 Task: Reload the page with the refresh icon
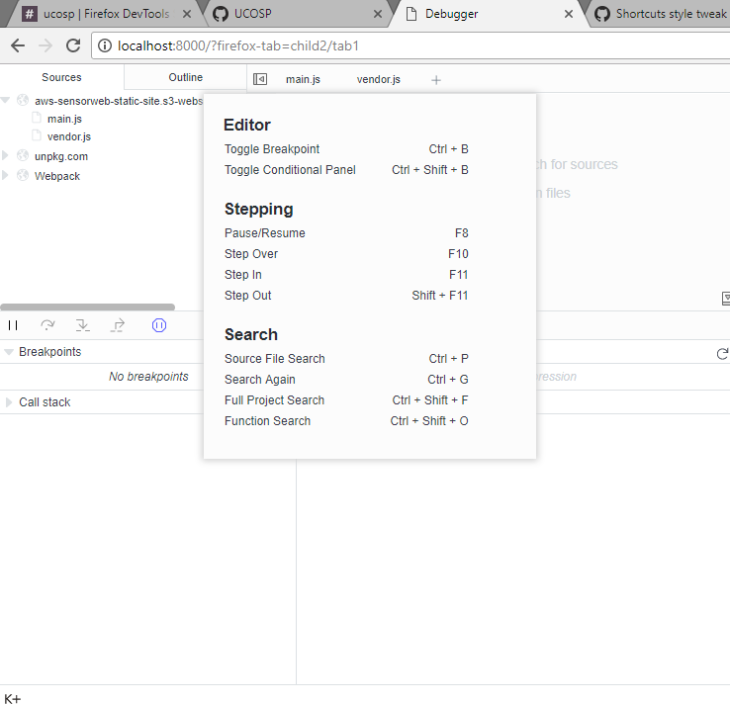click(73, 45)
